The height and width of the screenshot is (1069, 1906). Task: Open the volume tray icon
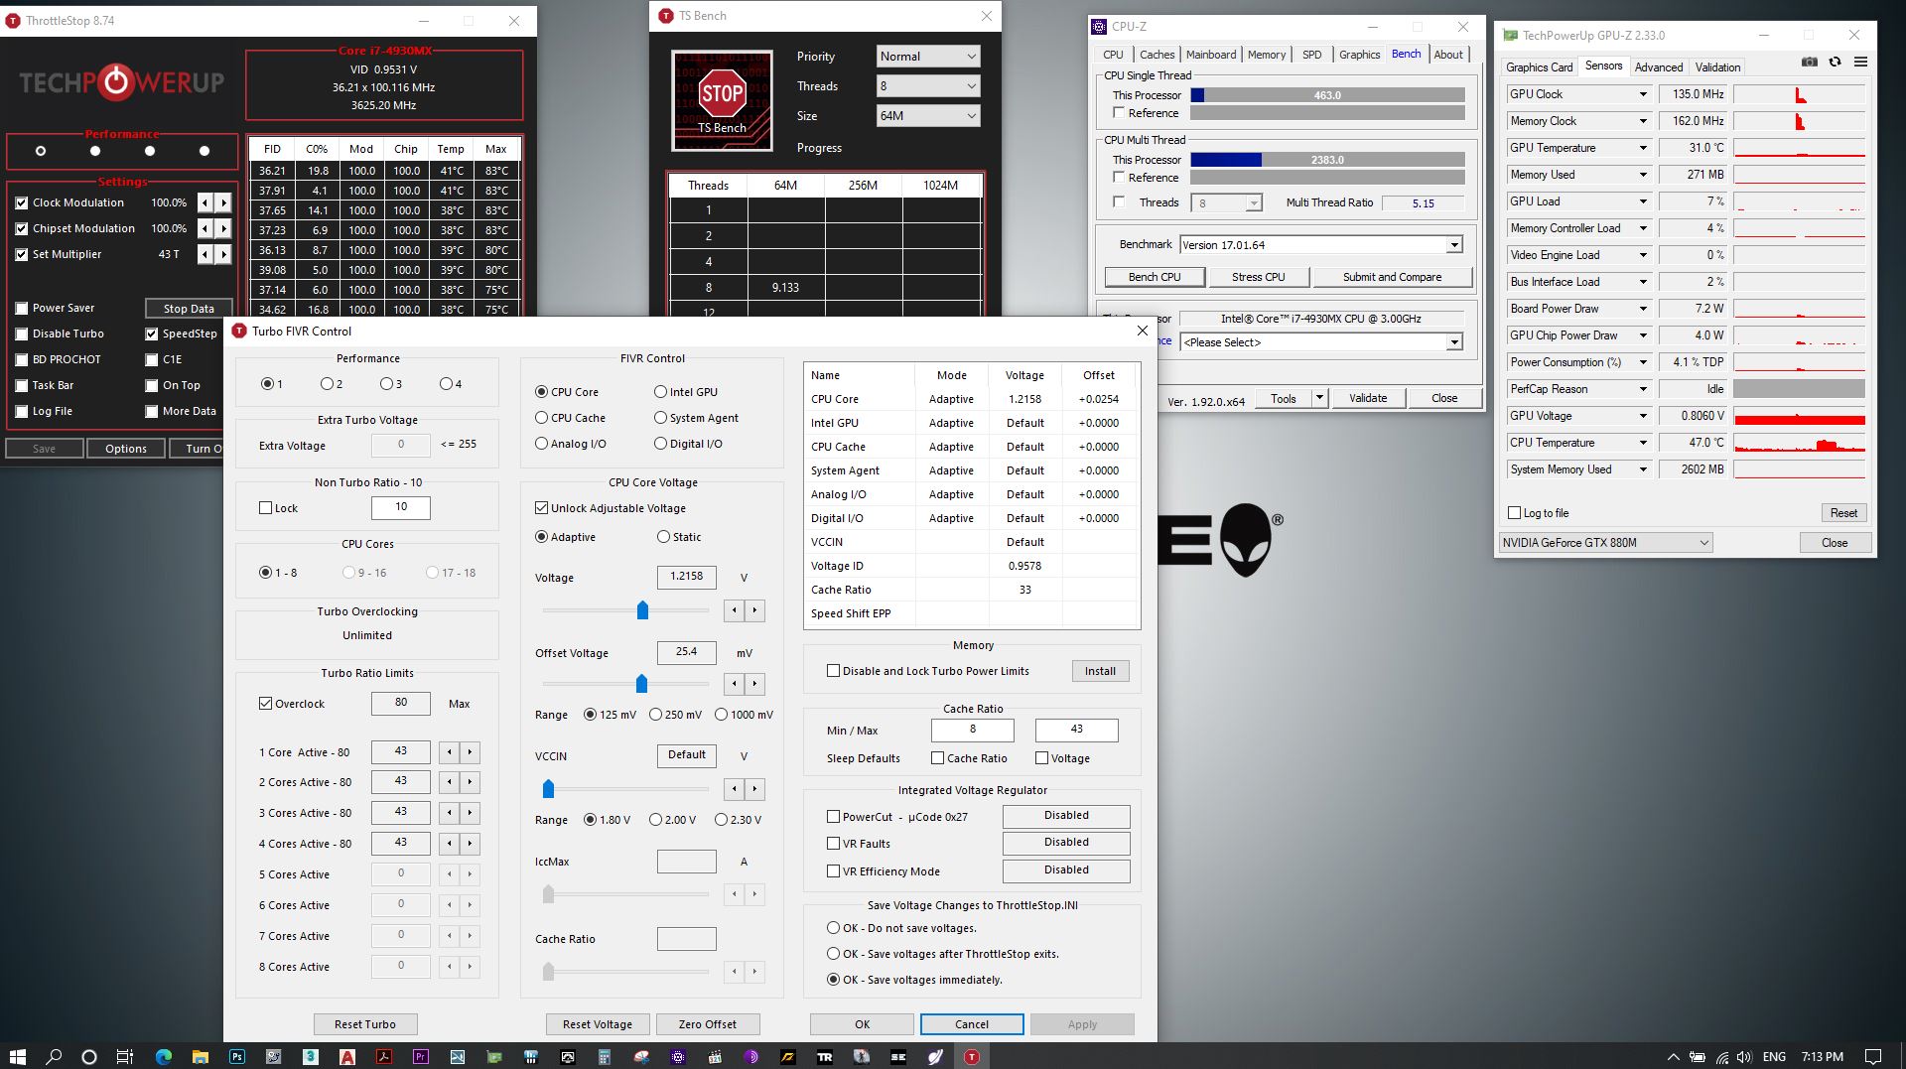[1744, 1056]
